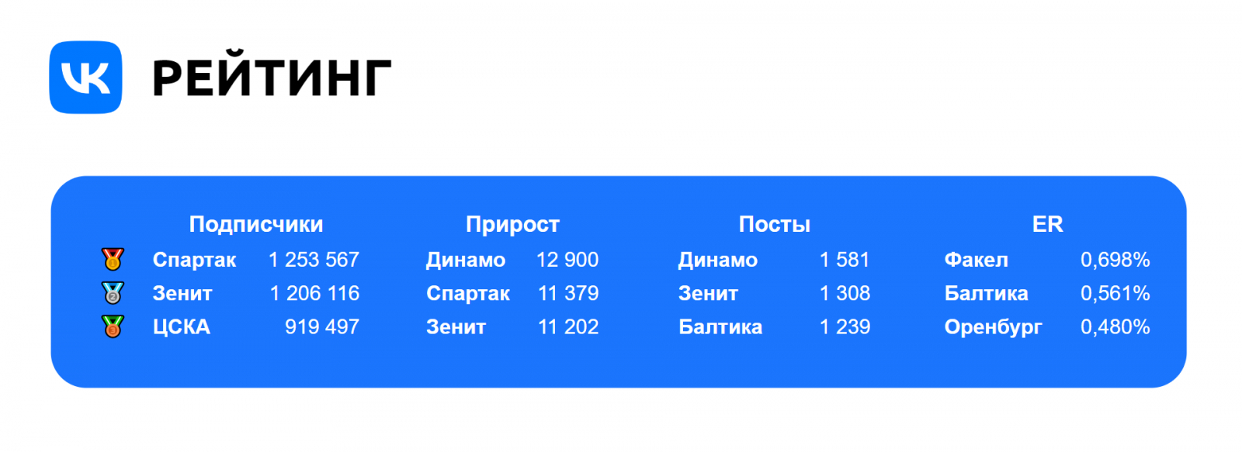Click ЦСКА in the subscribers ranking
This screenshot has height=452, width=1242.
[x=181, y=327]
